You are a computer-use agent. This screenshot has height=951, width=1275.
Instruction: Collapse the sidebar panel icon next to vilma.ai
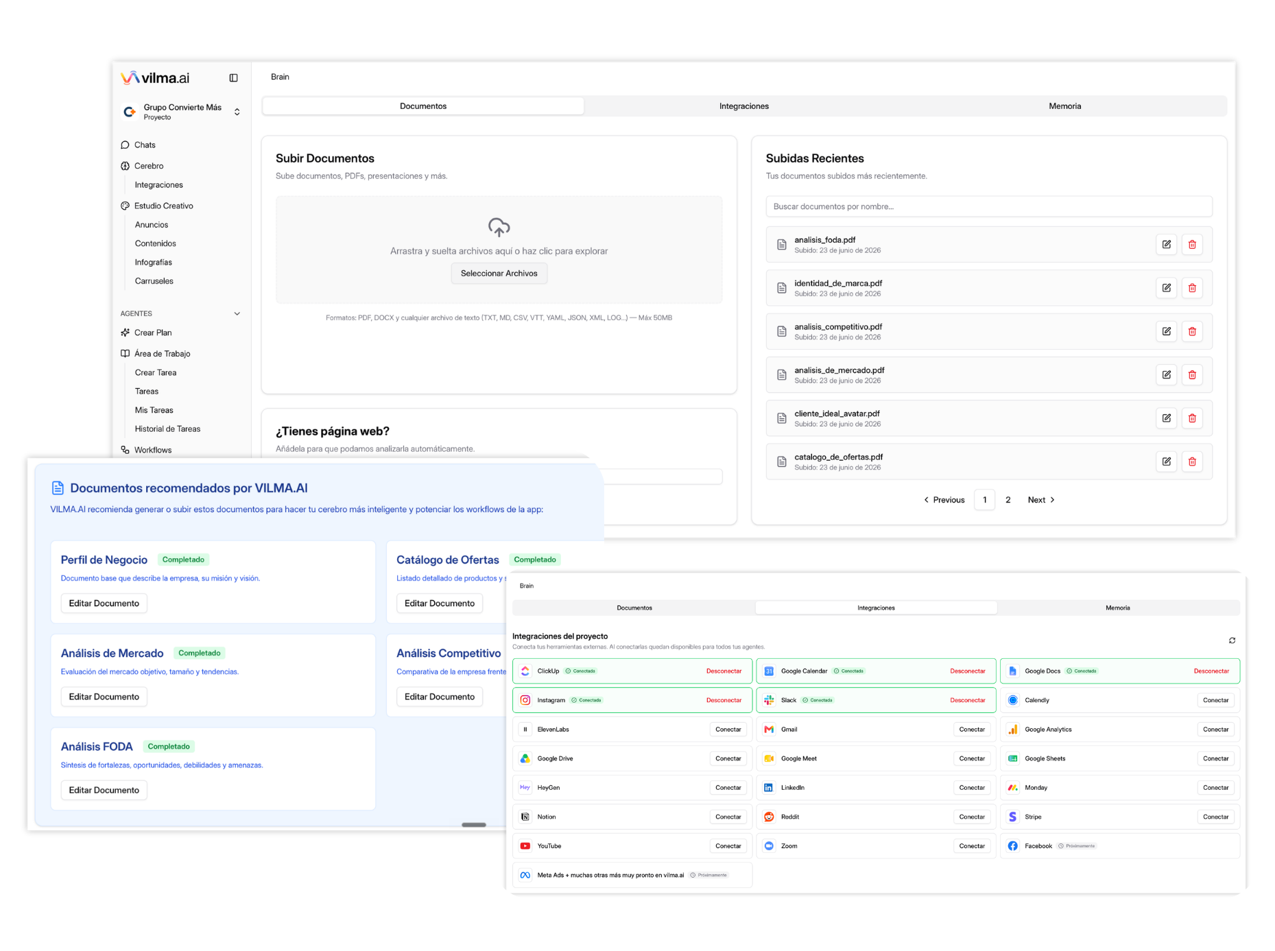tap(233, 78)
